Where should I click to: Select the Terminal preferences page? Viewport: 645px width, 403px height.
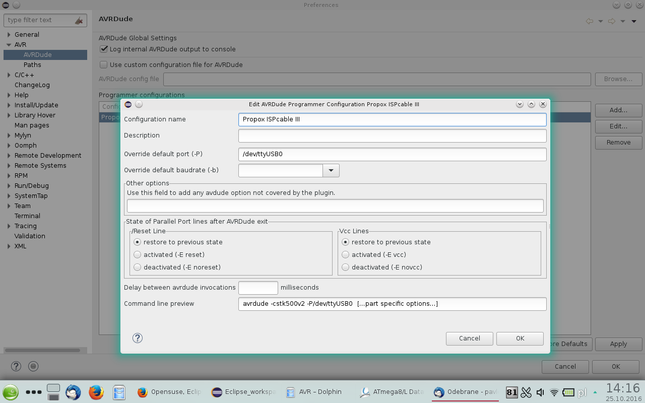[27, 216]
